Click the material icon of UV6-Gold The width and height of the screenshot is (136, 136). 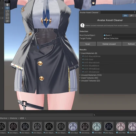pyautogui.click(x=83, y=60)
